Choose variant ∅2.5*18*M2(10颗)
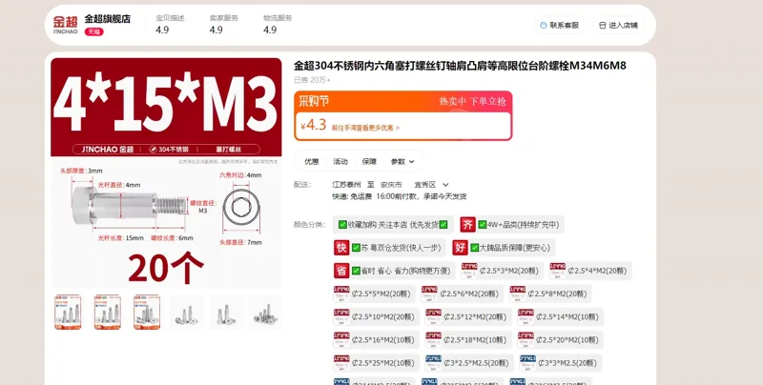The width and height of the screenshot is (763, 385). [468, 340]
